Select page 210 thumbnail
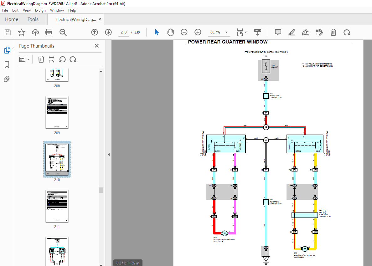The height and width of the screenshot is (266, 372). click(57, 159)
